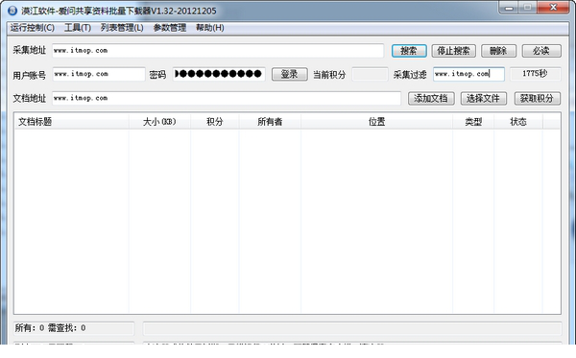
Task: Open the 运行控制(C) menu
Action: 33,28
